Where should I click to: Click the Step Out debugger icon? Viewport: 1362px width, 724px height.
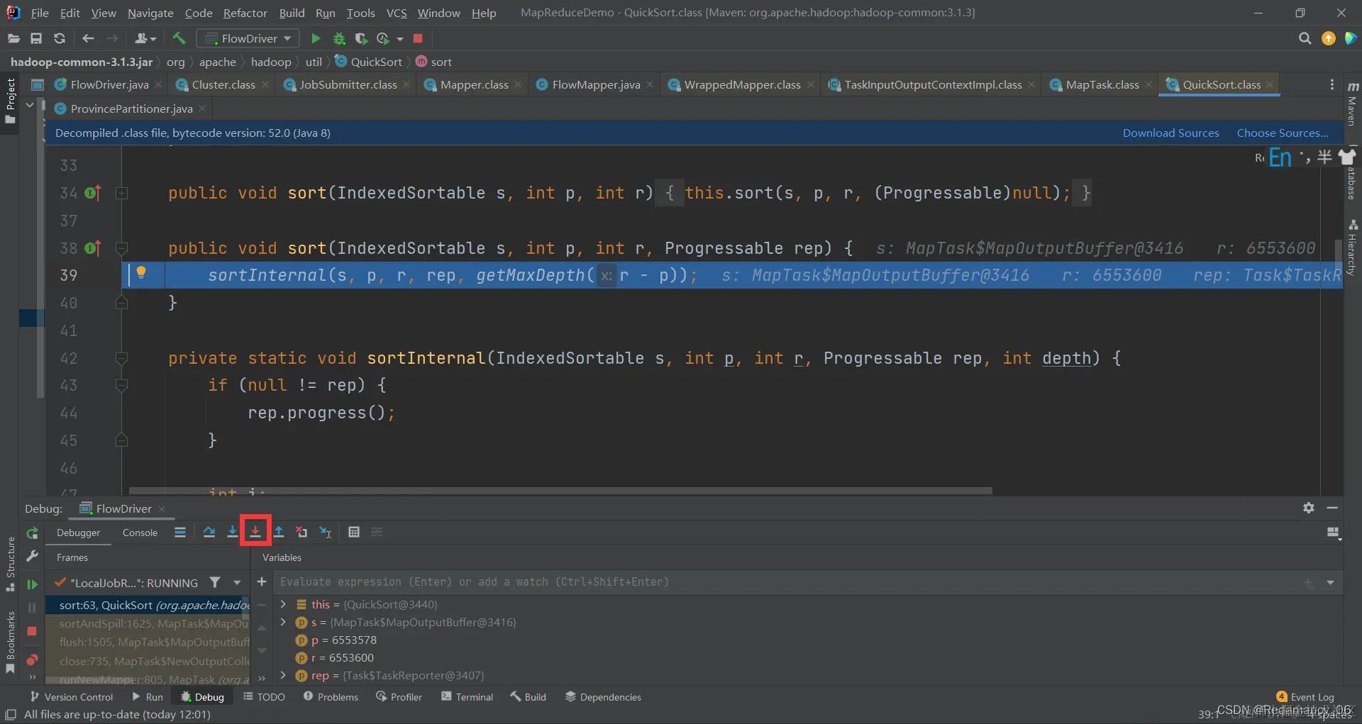(279, 533)
